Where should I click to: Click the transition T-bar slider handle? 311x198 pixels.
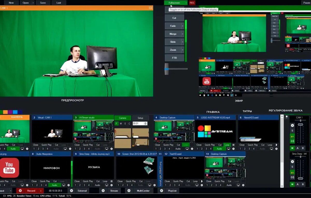pos(167,69)
